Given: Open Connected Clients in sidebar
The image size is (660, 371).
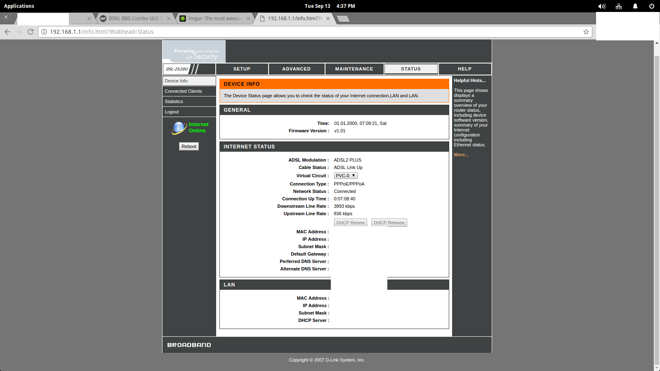Looking at the screenshot, I should point(184,91).
